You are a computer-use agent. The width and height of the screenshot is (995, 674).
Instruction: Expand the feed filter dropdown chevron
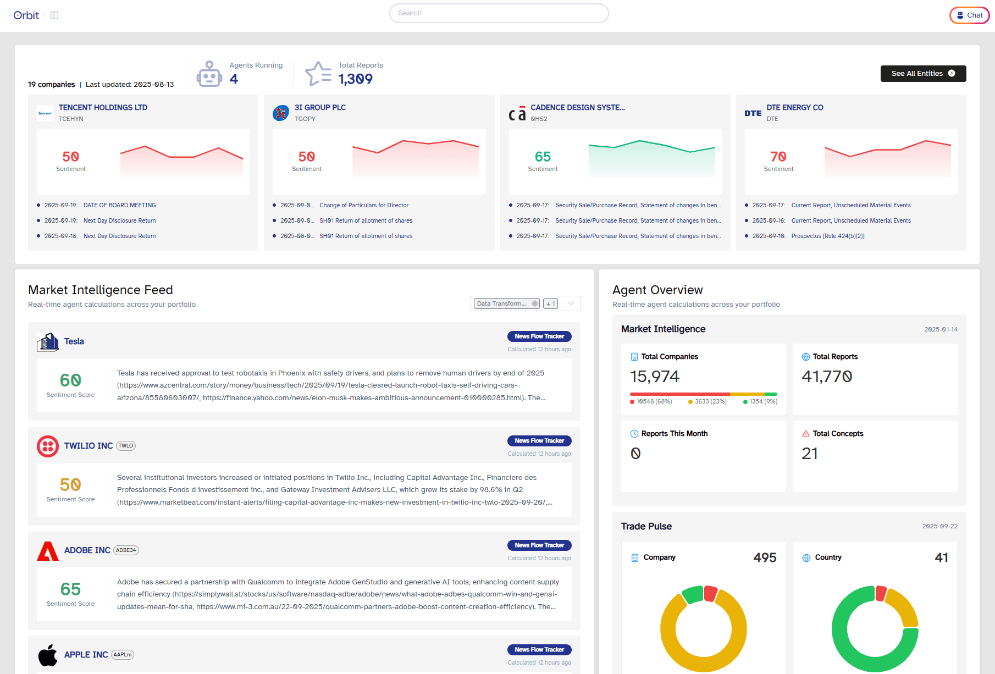point(571,303)
